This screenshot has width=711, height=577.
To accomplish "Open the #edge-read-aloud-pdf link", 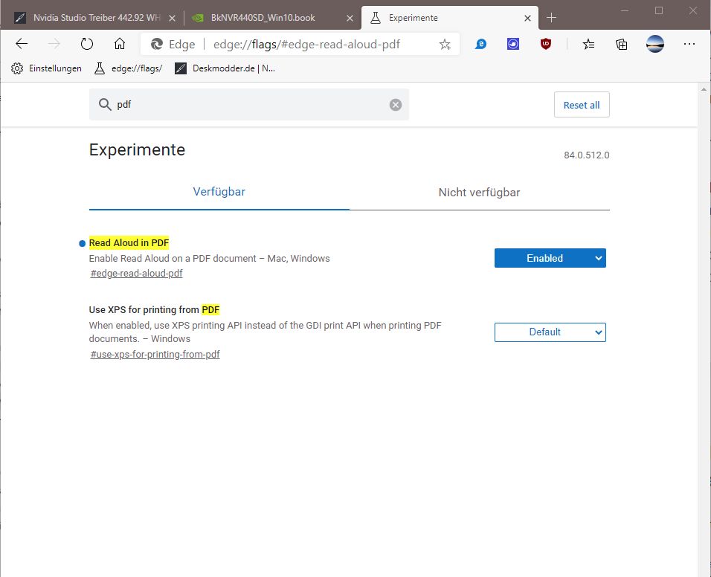I will click(x=137, y=274).
